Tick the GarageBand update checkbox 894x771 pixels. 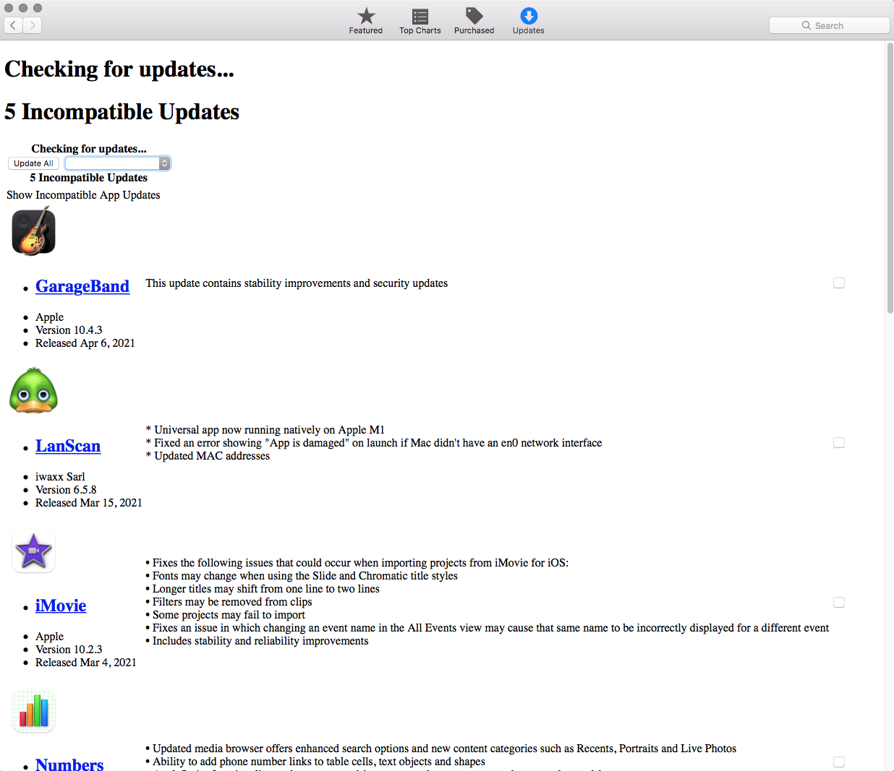tap(839, 283)
